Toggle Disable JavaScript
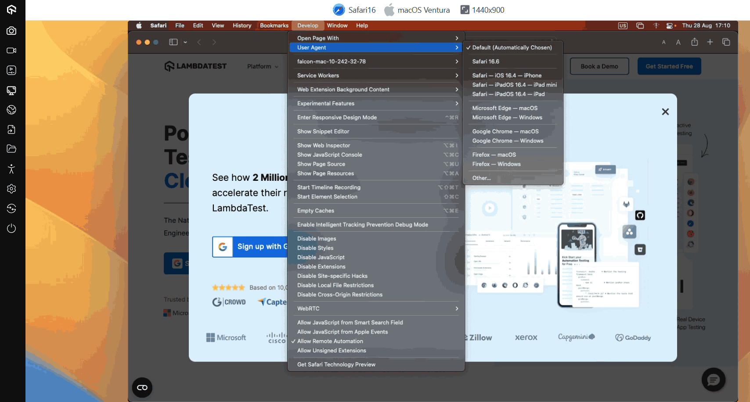Image resolution: width=750 pixels, height=402 pixels. coord(376,257)
